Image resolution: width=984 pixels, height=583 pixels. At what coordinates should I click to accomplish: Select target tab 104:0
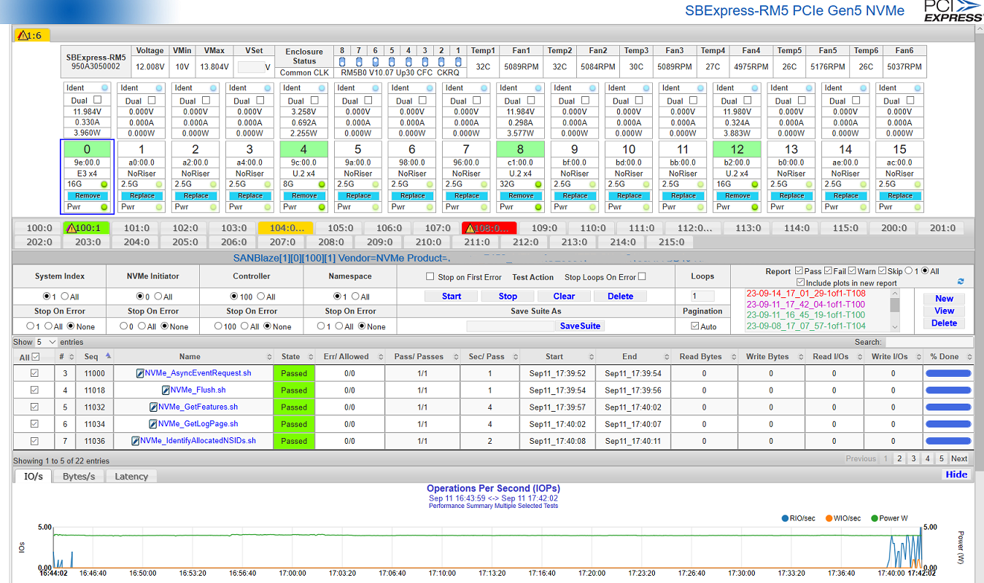point(286,228)
